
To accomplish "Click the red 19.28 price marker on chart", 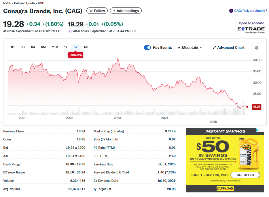I will (x=257, y=107).
